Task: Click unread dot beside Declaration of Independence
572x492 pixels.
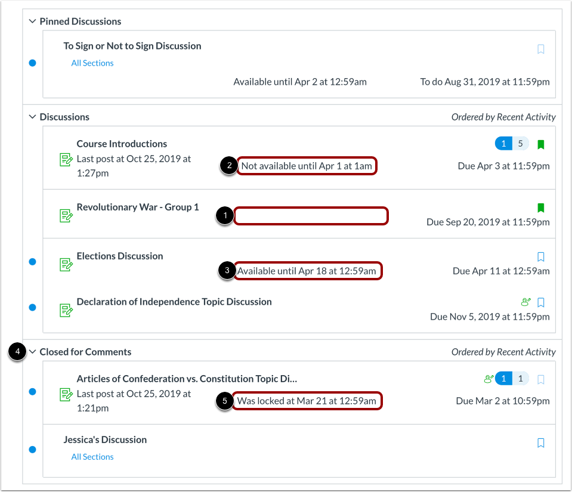Action: pos(32,308)
